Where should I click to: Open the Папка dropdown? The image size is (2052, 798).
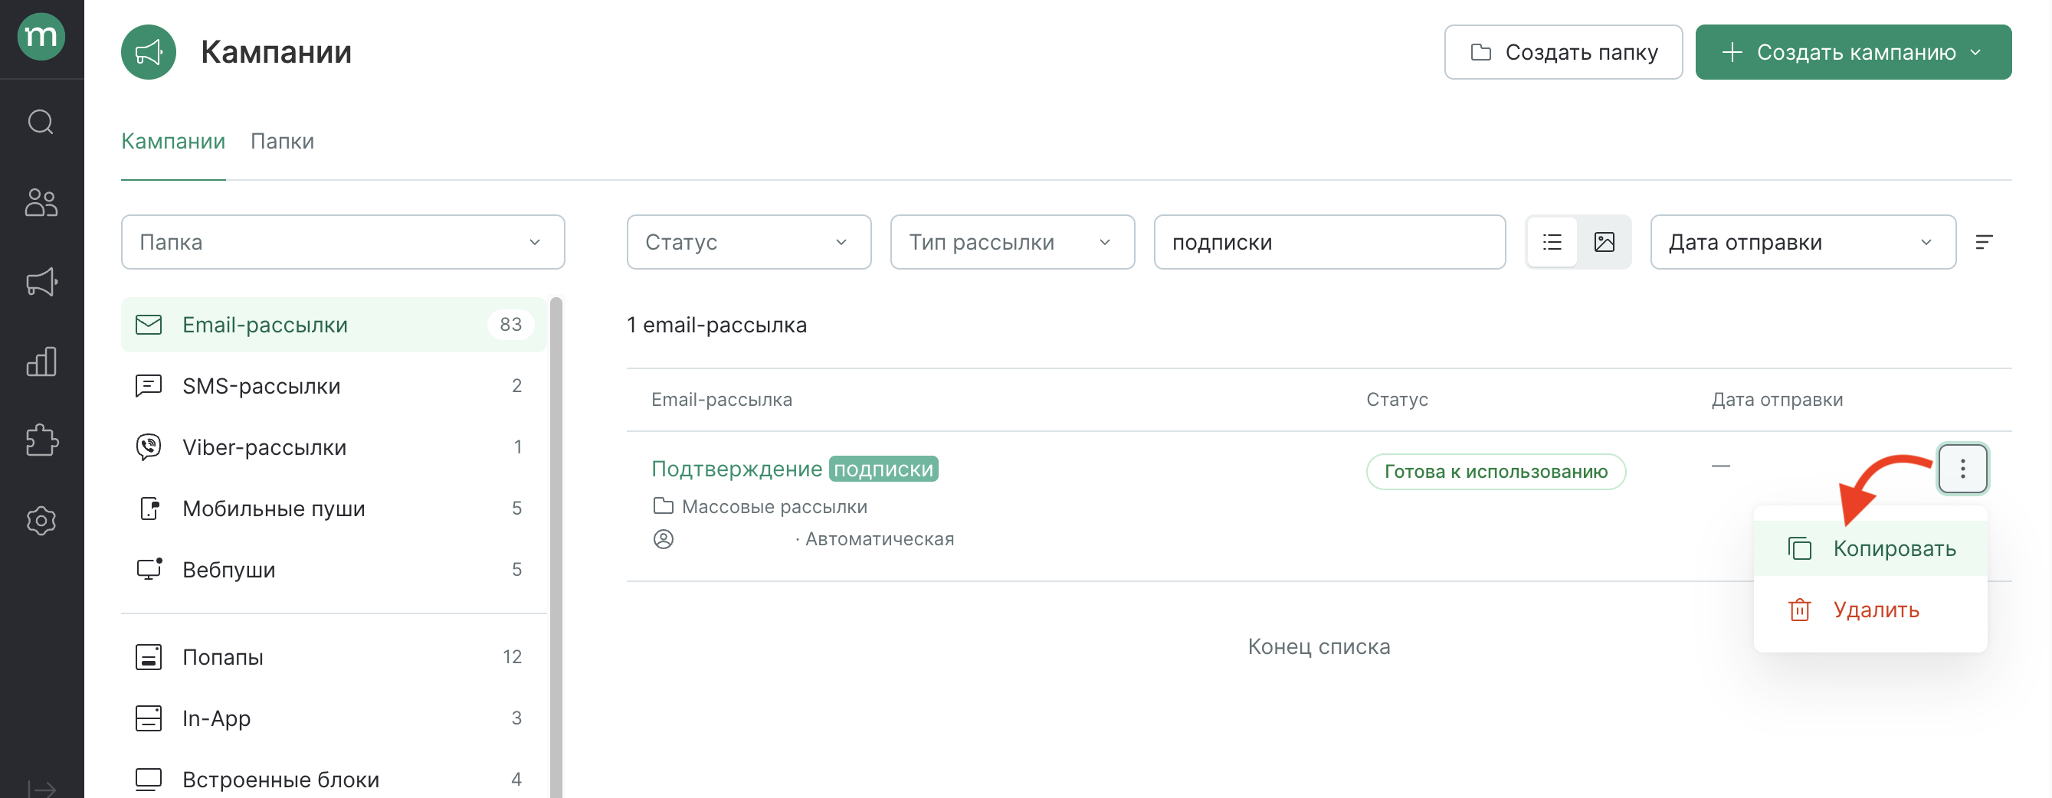pos(343,242)
